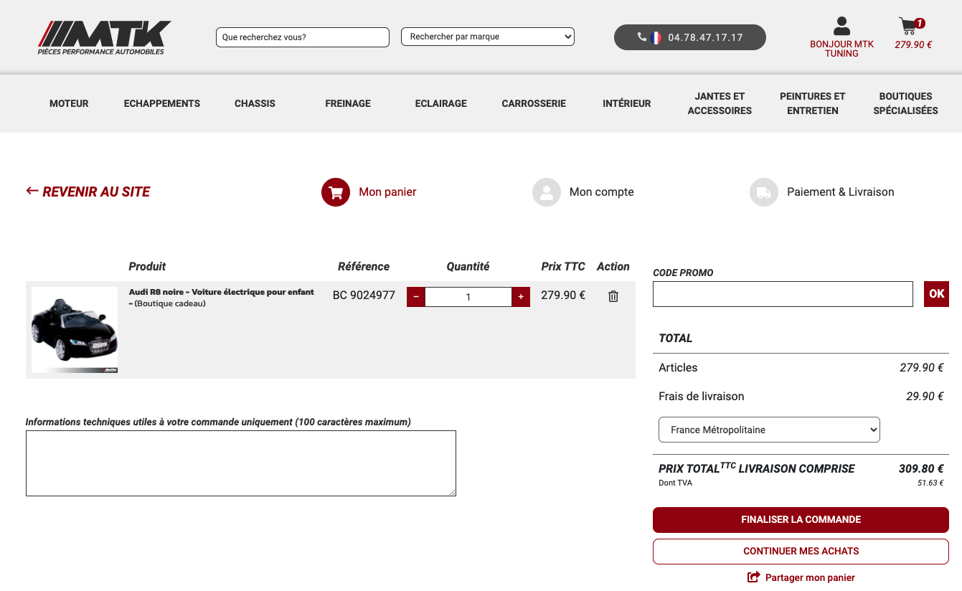Click the delivery fee value 29.90 €

pyautogui.click(x=925, y=396)
